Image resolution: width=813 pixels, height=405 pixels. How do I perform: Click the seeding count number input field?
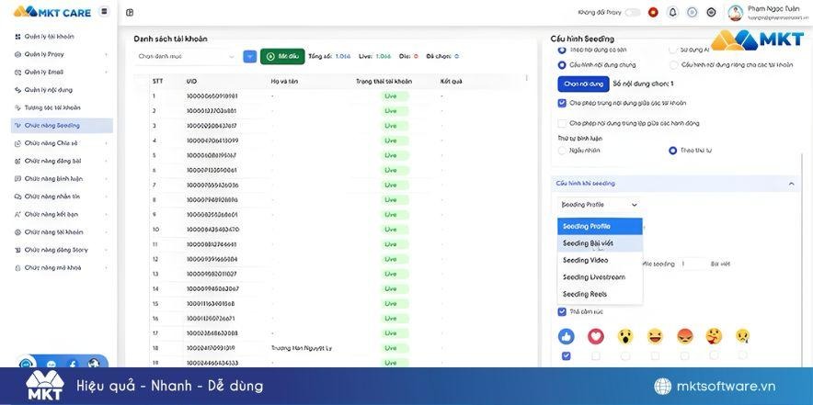pos(693,264)
